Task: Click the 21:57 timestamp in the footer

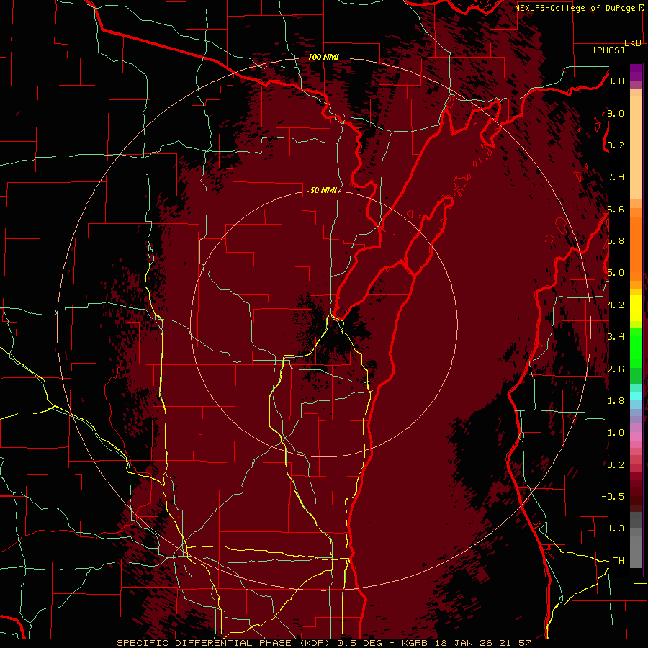Action: point(516,643)
